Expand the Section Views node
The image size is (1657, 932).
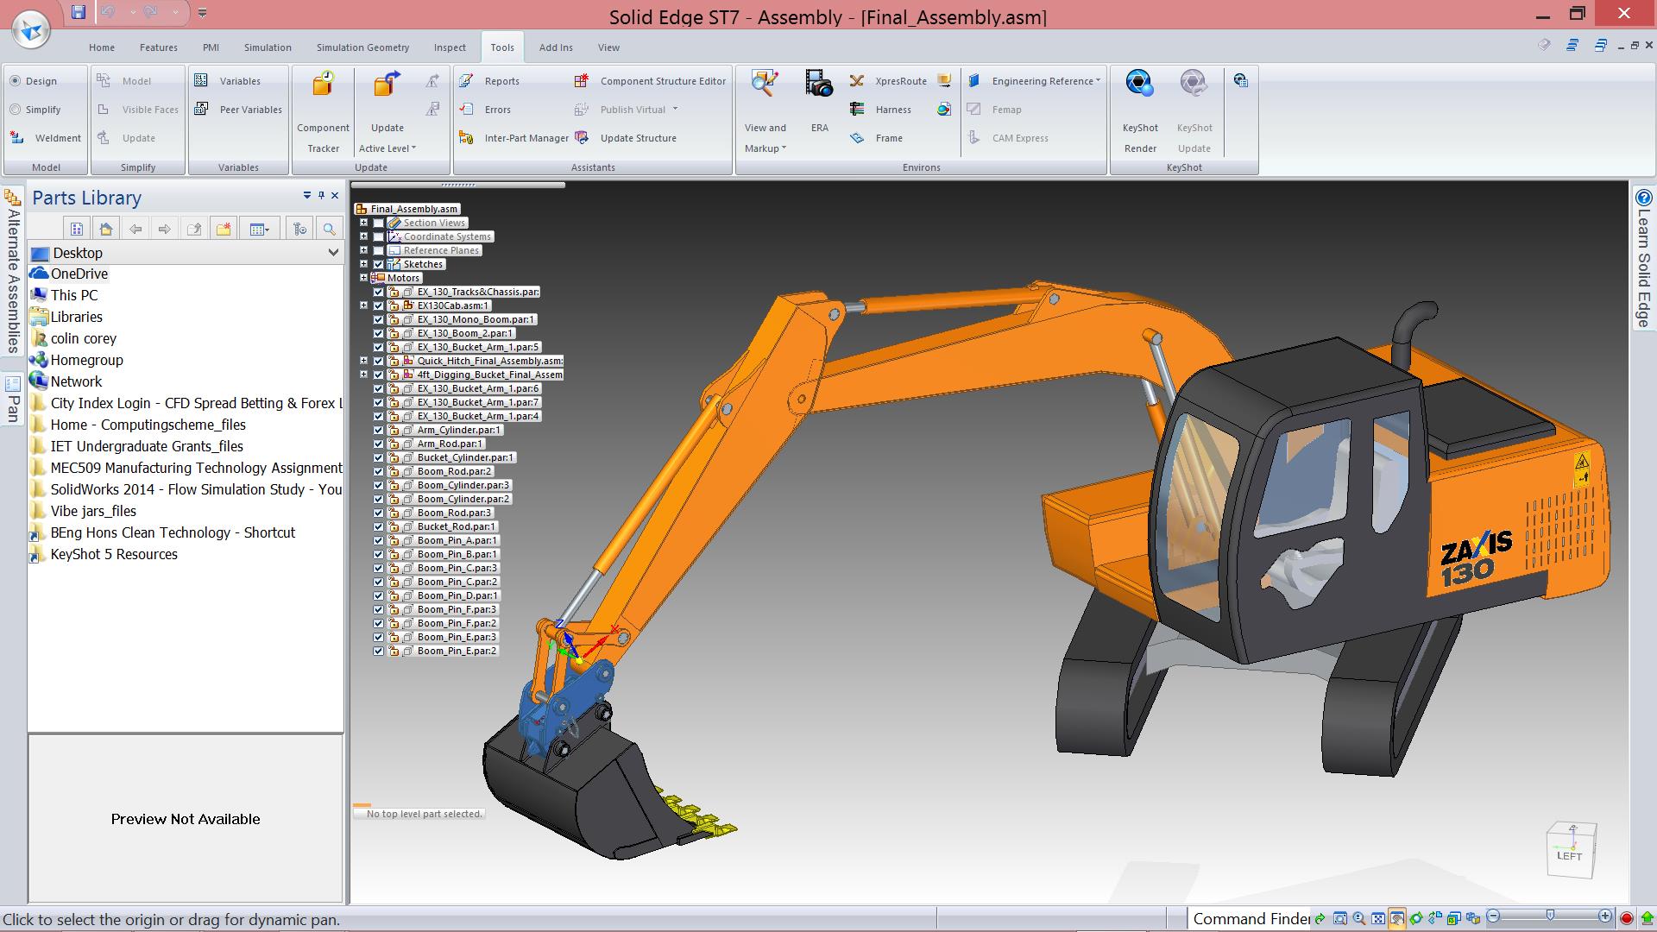click(363, 223)
